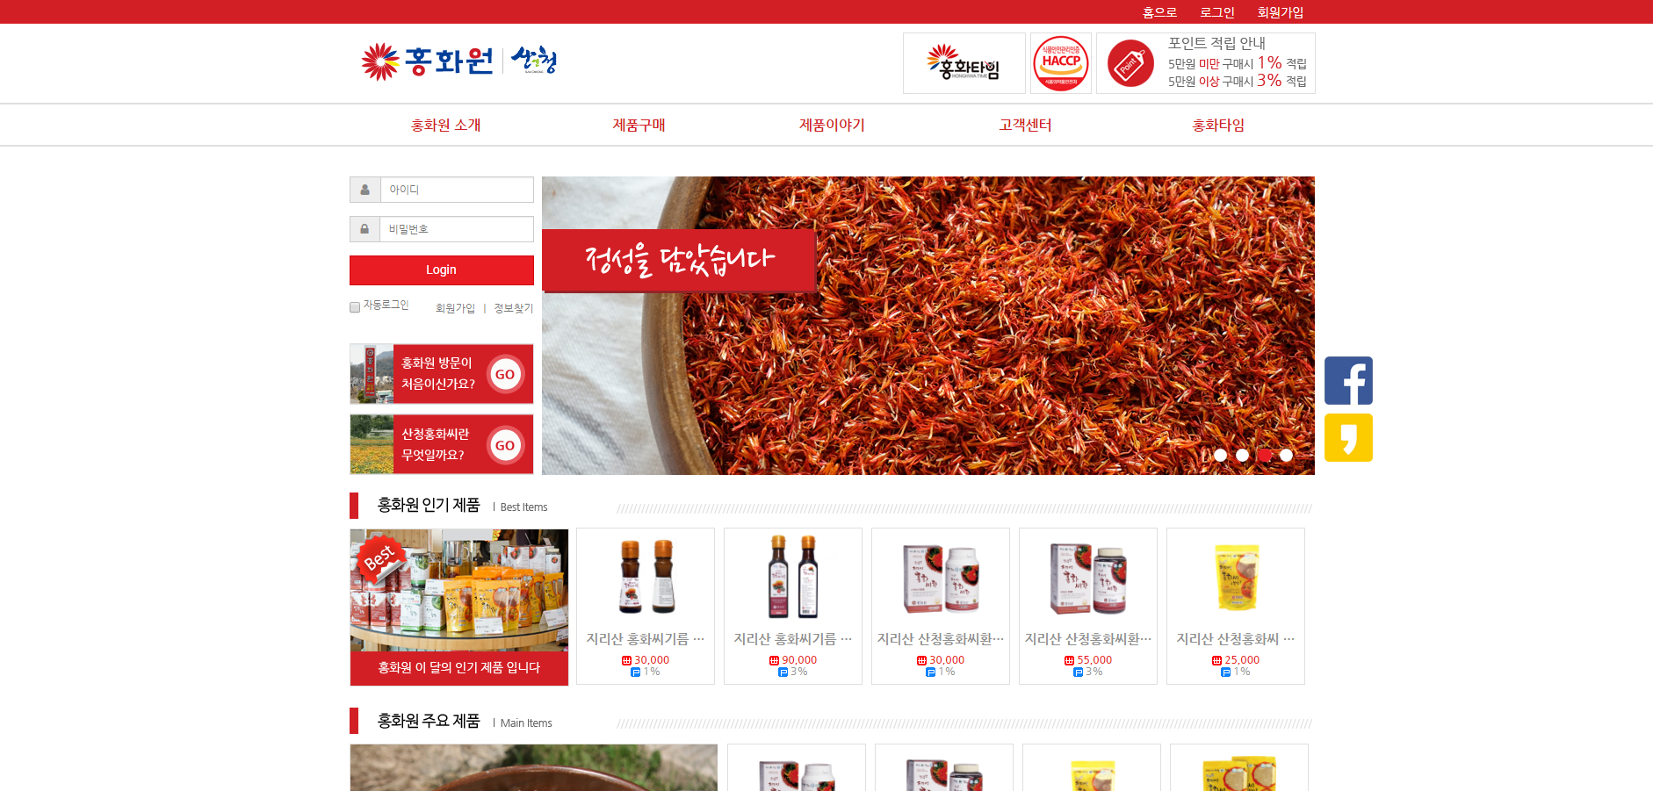This screenshot has height=791, width=1653.
Task: Click the HACCP certification badge
Action: 1060,63
